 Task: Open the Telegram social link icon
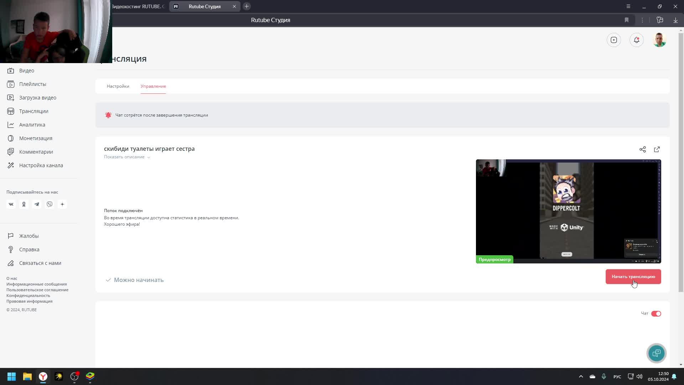(37, 204)
